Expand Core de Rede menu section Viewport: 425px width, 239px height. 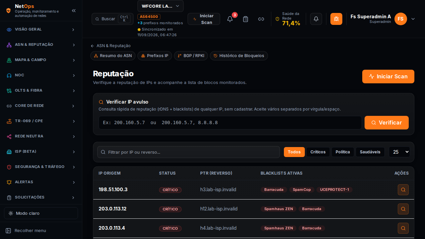click(x=41, y=106)
